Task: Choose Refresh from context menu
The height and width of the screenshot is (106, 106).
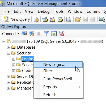Action: tap(58, 95)
